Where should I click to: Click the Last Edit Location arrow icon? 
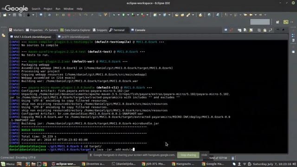click(x=245, y=15)
